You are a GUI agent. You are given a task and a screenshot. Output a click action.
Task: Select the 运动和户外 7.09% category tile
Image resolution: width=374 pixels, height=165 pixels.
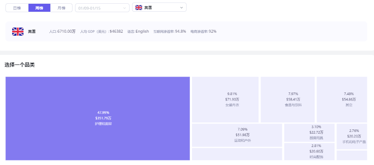click(237, 135)
